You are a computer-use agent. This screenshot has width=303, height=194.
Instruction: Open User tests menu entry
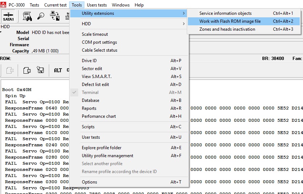coord(129,137)
